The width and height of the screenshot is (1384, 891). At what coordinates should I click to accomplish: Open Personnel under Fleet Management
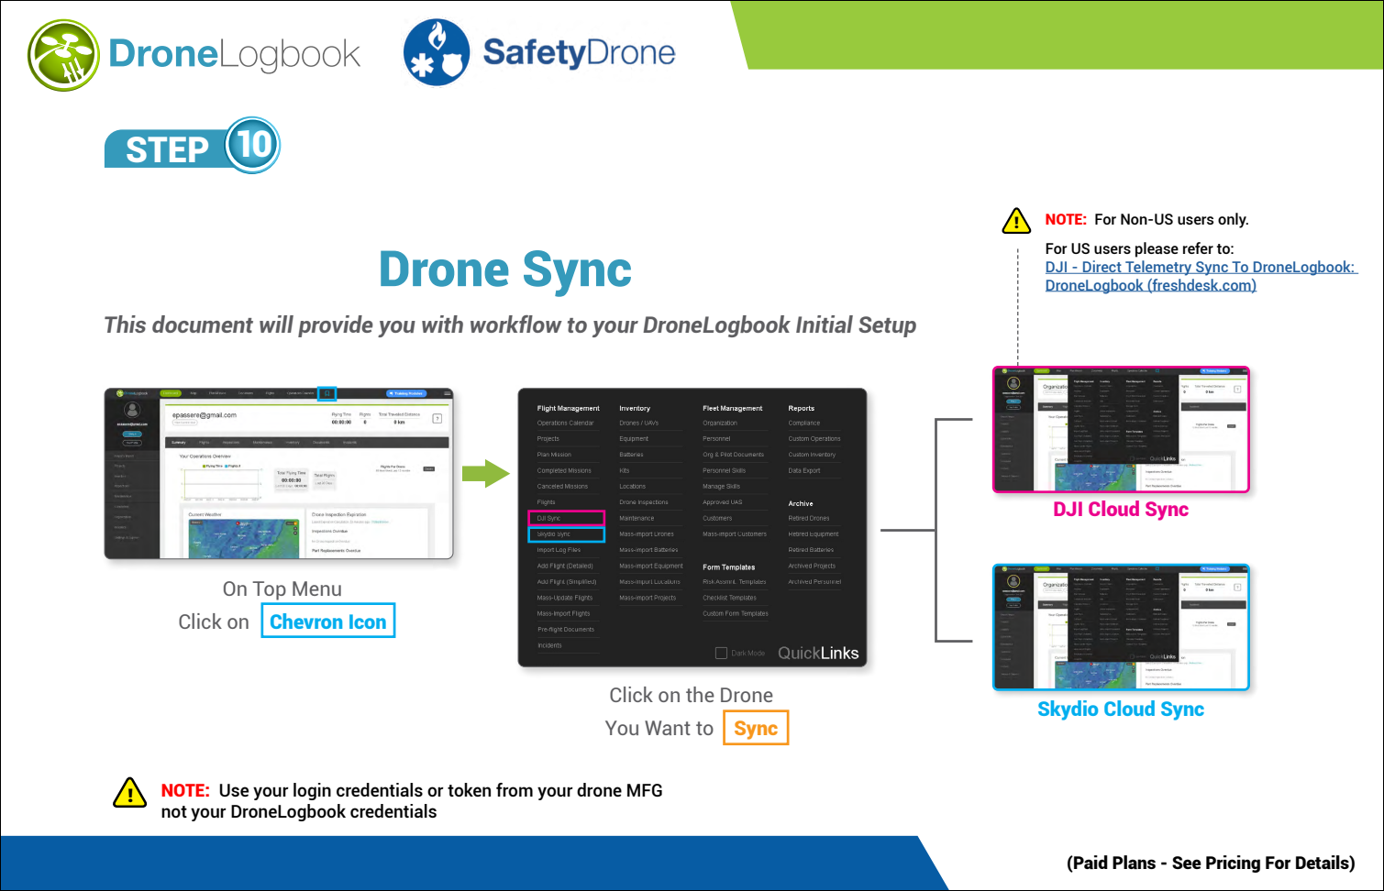point(716,438)
